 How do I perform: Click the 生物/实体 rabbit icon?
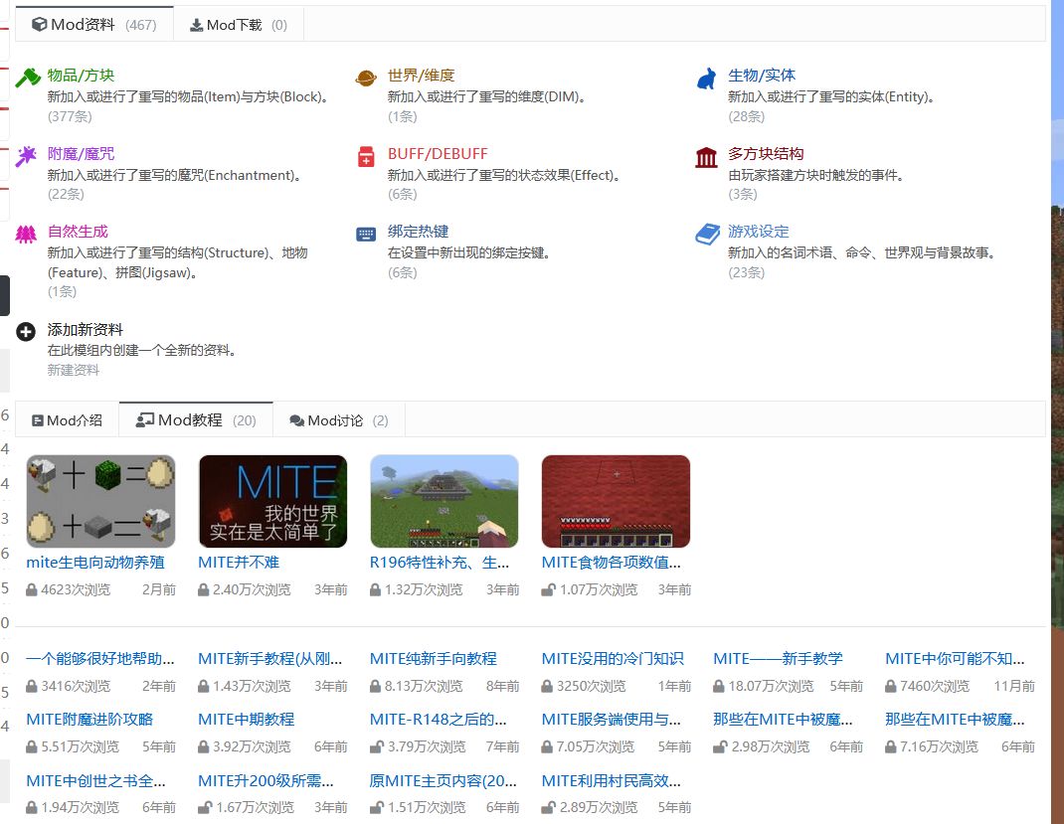click(x=706, y=75)
